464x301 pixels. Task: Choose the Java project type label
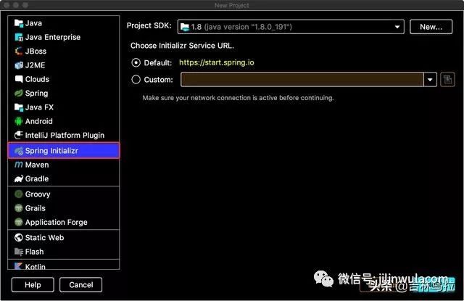coord(33,23)
